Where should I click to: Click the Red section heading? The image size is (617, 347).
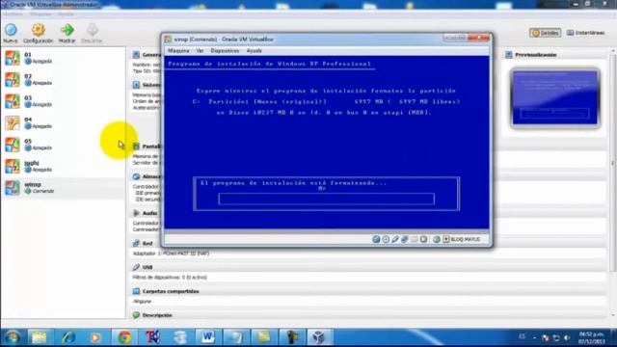click(148, 244)
